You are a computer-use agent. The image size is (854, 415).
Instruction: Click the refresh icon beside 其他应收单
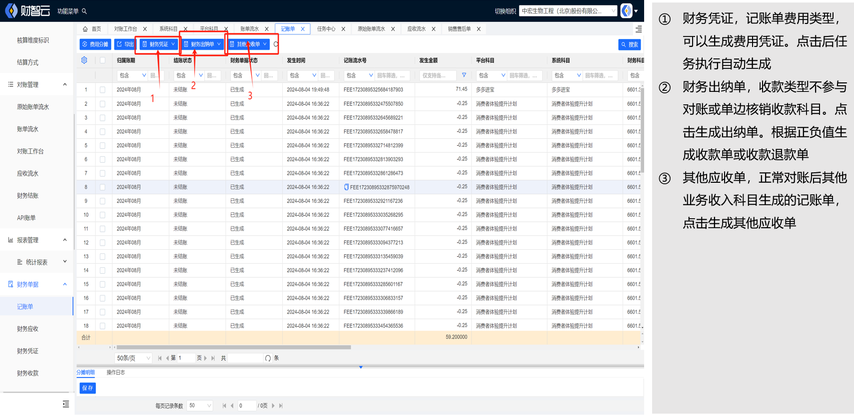276,44
